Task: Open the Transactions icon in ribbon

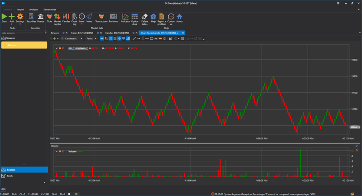Action: click(101, 18)
